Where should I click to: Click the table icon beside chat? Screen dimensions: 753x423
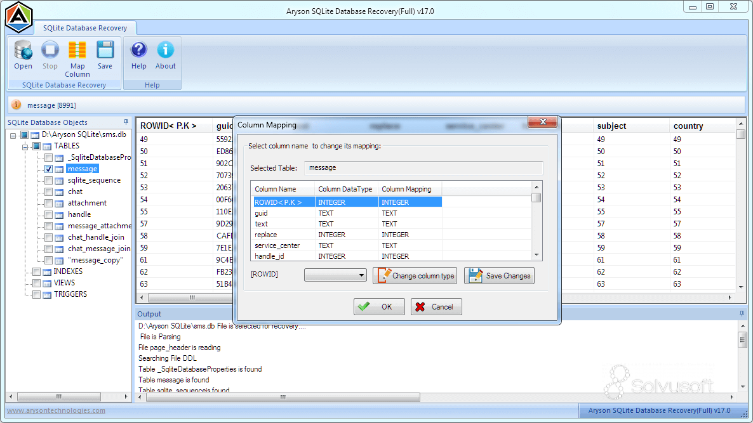click(59, 192)
